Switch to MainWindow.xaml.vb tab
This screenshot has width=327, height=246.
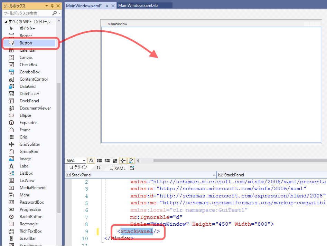[x=138, y=6]
